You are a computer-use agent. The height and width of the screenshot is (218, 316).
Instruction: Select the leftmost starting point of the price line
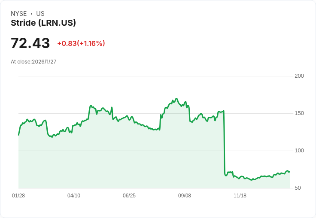(18, 135)
